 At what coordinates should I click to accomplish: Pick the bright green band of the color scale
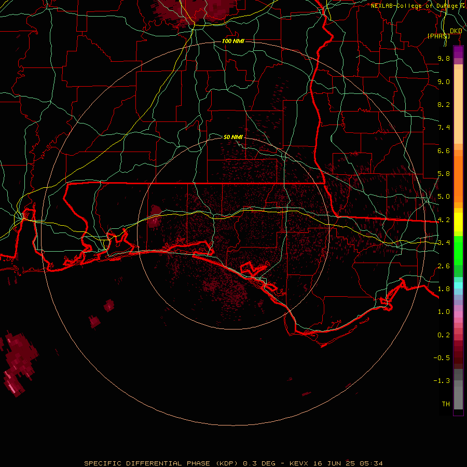click(458, 250)
